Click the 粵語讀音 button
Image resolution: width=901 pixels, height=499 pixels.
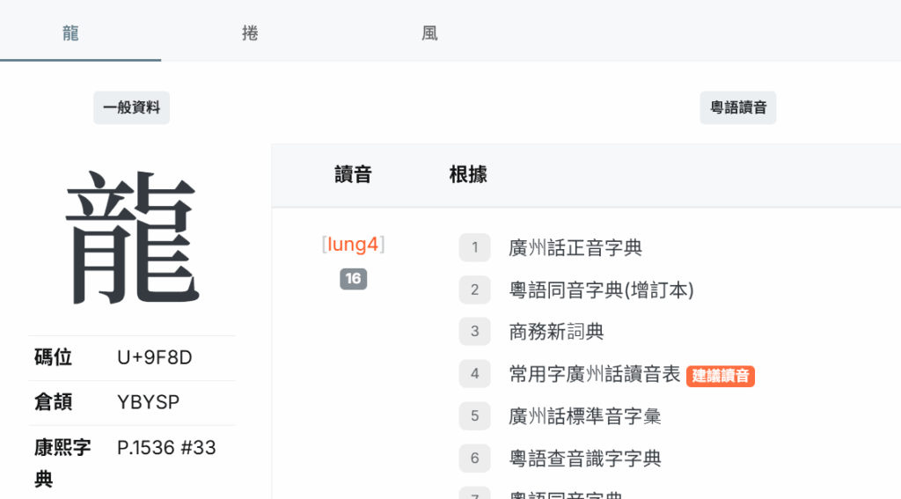click(738, 108)
